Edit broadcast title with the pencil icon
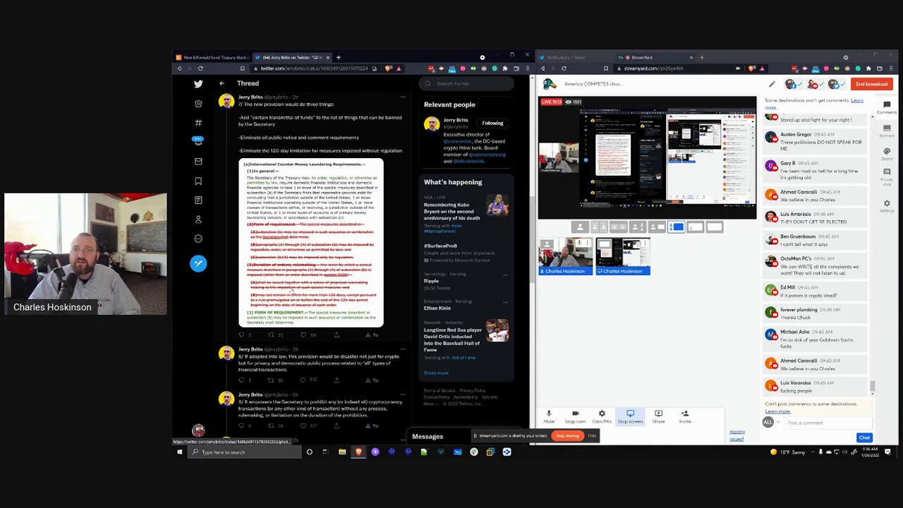Screen dimensions: 903x508 coord(772,84)
